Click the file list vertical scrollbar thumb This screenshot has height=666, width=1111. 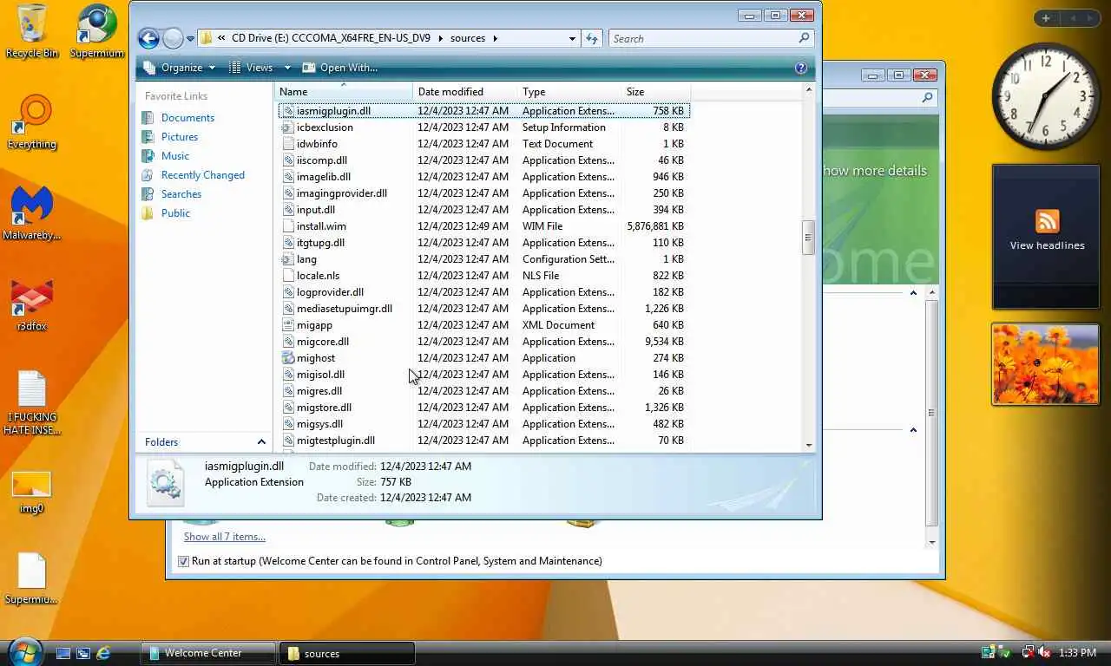tap(808, 238)
